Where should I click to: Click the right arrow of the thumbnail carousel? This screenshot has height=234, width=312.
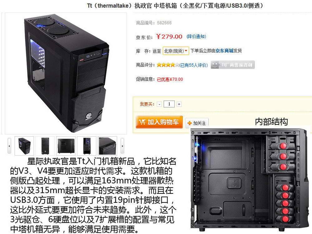(122, 146)
